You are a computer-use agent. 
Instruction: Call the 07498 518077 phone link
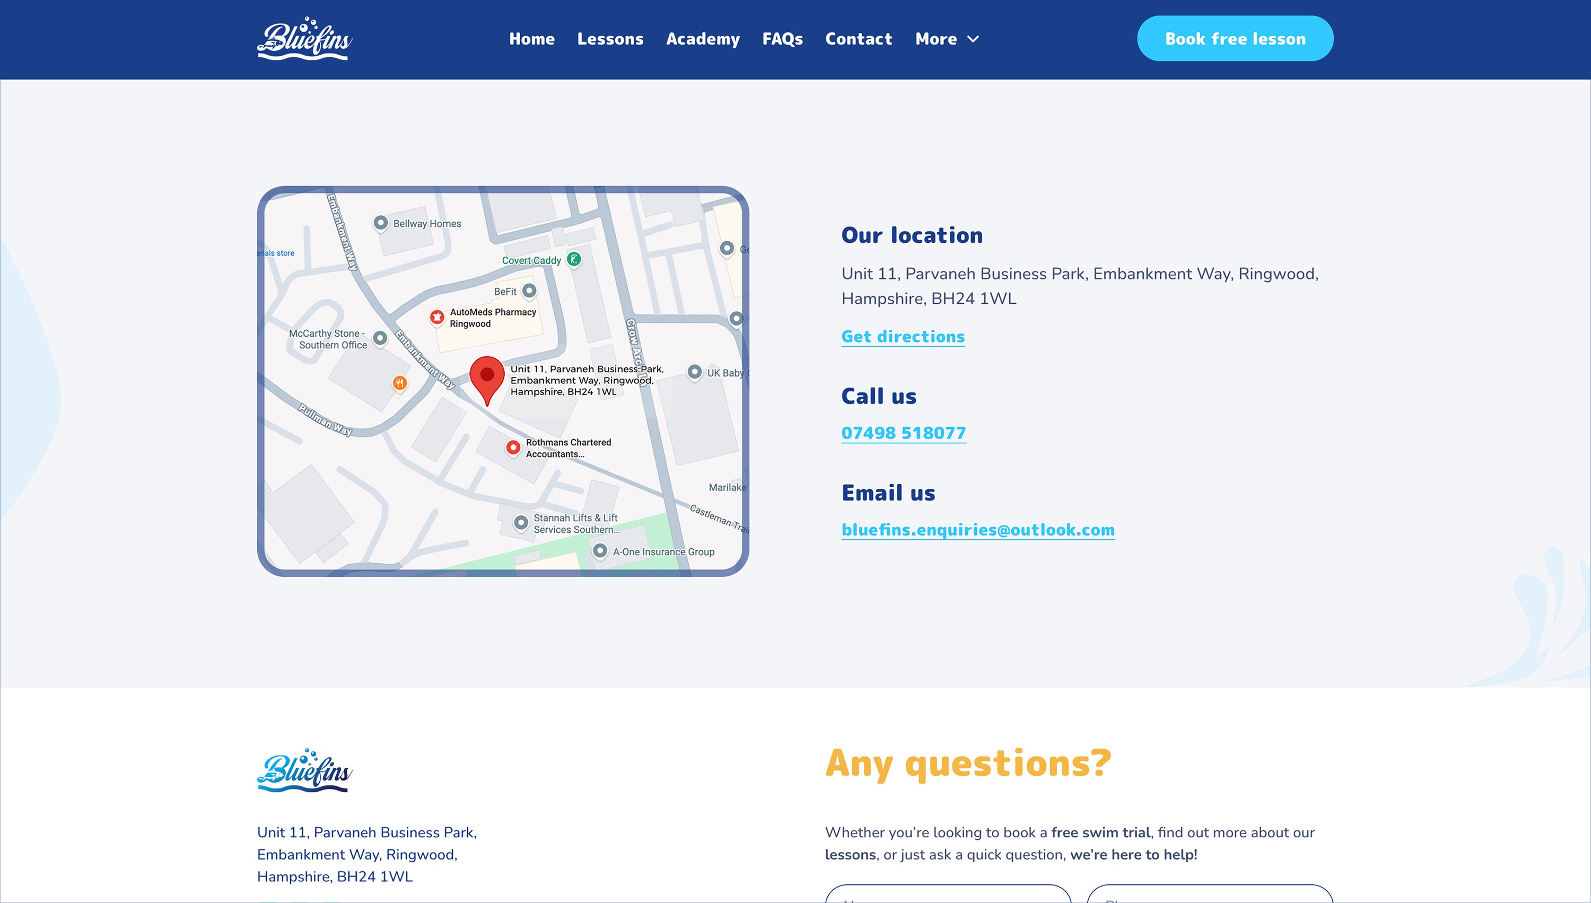[903, 433]
